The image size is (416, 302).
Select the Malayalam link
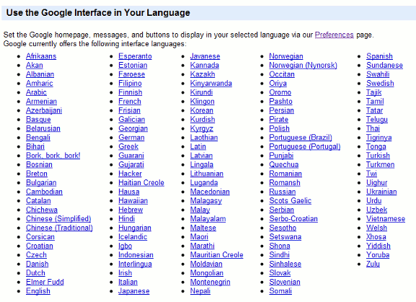click(208, 218)
